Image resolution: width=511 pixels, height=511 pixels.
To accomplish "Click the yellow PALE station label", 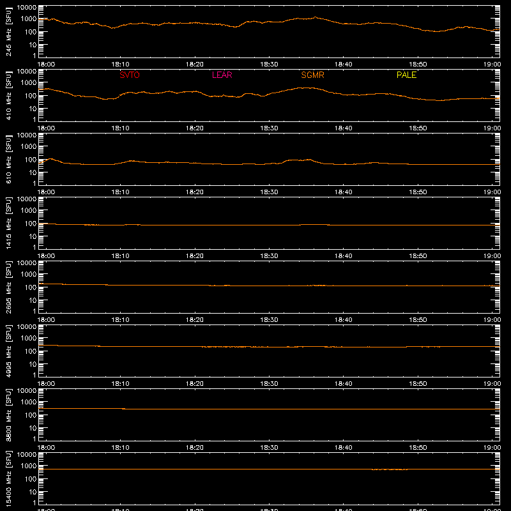I will [406, 75].
